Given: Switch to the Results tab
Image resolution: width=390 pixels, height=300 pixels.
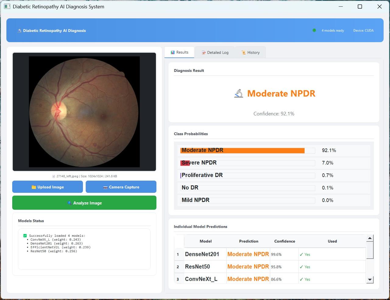Looking at the screenshot, I should 179,52.
